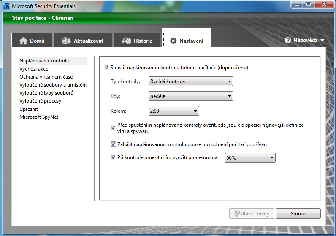Screen dimensions: 336x236
Task: Click the clock icon on Historie tab
Action: 127,41
